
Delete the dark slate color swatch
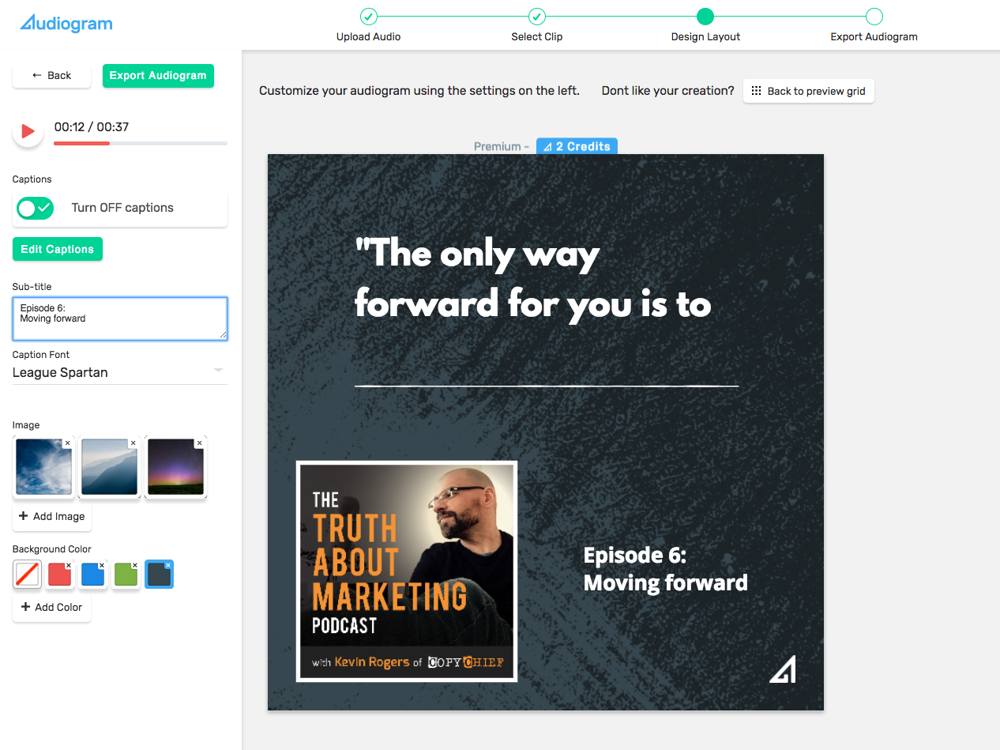(x=168, y=566)
